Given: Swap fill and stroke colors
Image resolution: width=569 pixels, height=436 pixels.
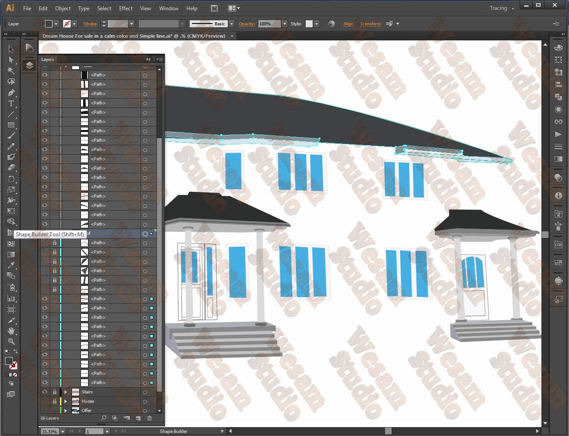Looking at the screenshot, I should coord(15,352).
